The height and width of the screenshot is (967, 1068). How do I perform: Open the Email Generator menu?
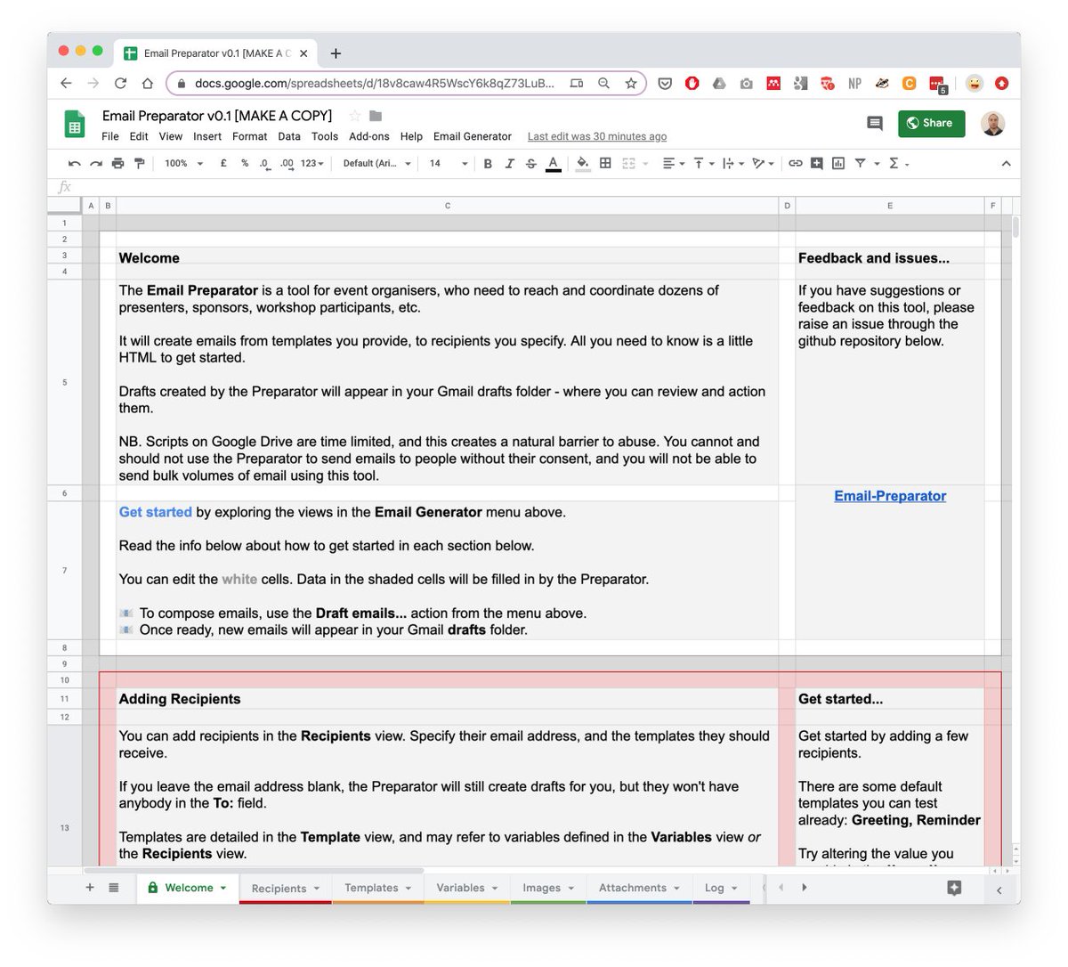473,136
